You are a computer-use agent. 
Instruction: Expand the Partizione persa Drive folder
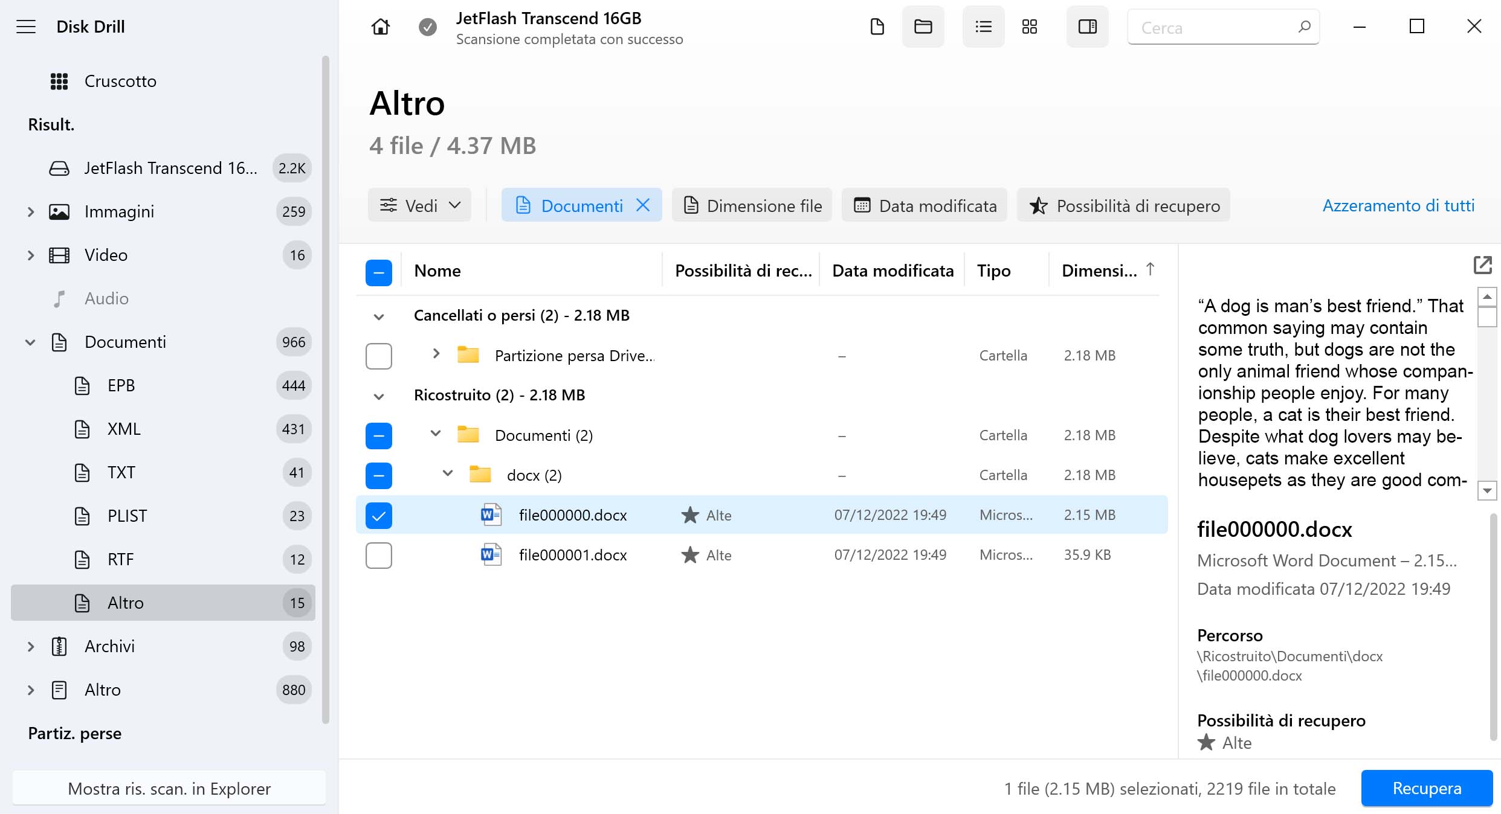click(x=436, y=353)
